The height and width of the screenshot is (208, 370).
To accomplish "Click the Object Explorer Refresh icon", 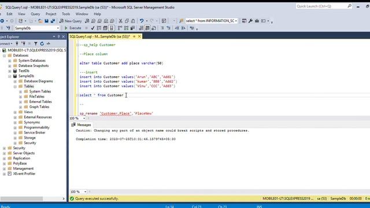I will click(42, 44).
